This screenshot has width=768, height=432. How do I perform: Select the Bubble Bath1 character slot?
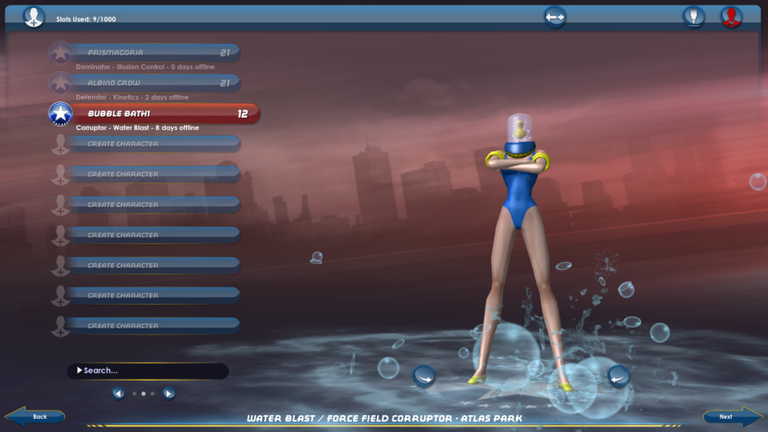click(x=161, y=114)
